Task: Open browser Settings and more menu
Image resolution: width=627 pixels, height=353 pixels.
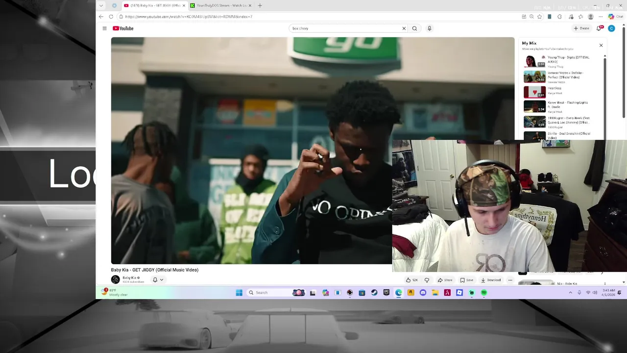Action: click(601, 17)
